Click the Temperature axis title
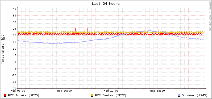 pos(3,49)
